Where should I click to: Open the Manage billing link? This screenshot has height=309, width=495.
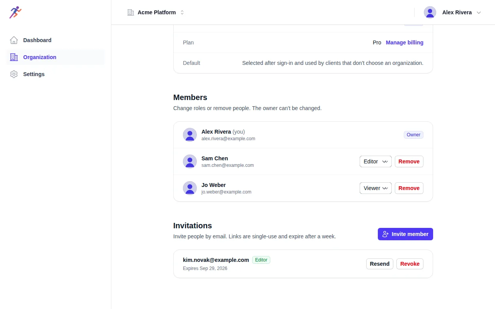click(x=405, y=42)
